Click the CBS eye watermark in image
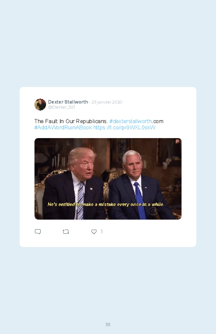This screenshot has height=334, width=216. [153, 211]
